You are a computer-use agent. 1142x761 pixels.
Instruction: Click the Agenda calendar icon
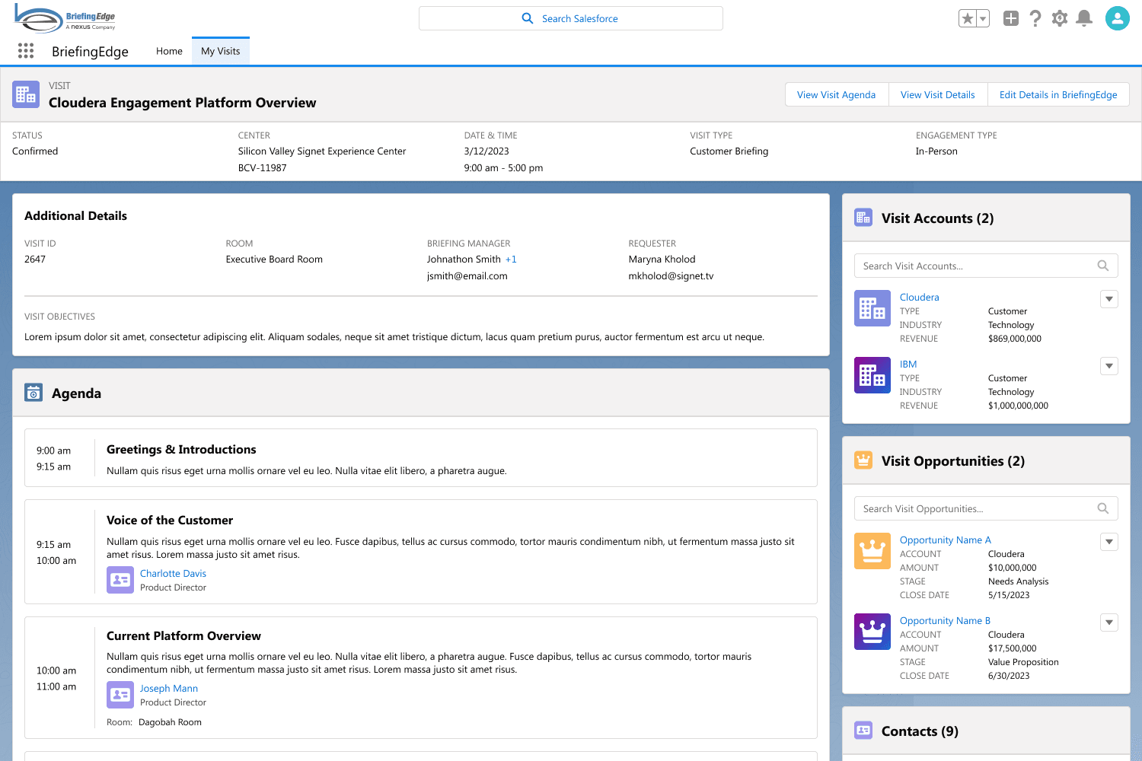click(33, 393)
